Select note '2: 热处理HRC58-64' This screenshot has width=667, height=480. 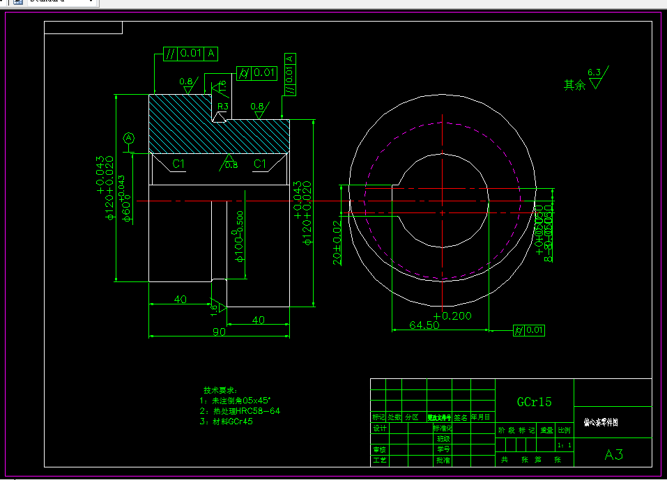[240, 411]
